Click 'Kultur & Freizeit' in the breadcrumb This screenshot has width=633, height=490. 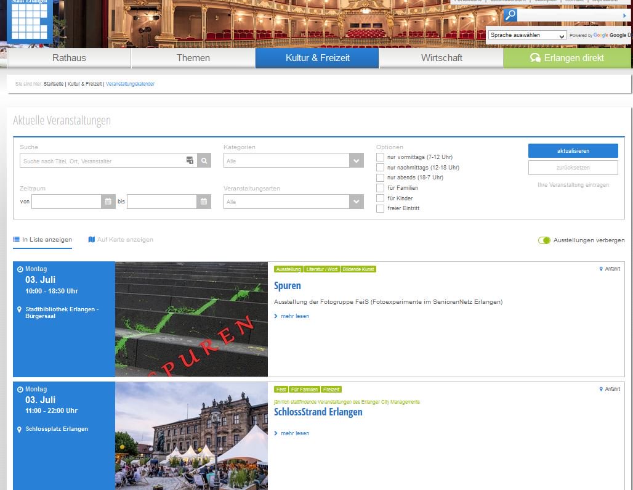click(85, 84)
